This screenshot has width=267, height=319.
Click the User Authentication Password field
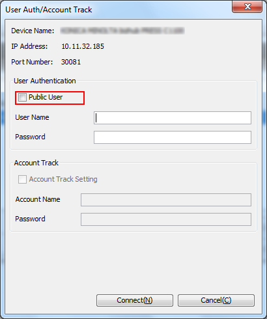[173, 137]
